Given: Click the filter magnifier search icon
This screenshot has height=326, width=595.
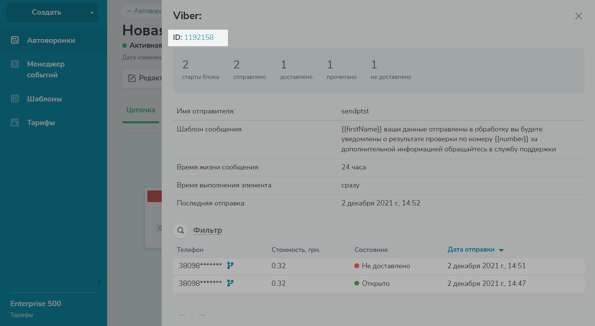Looking at the screenshot, I should click(x=181, y=230).
